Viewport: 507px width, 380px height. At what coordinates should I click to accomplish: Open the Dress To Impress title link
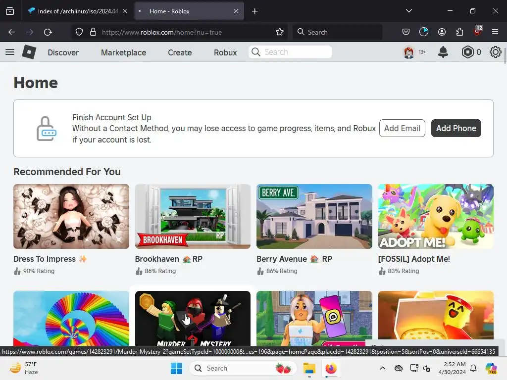pos(50,259)
